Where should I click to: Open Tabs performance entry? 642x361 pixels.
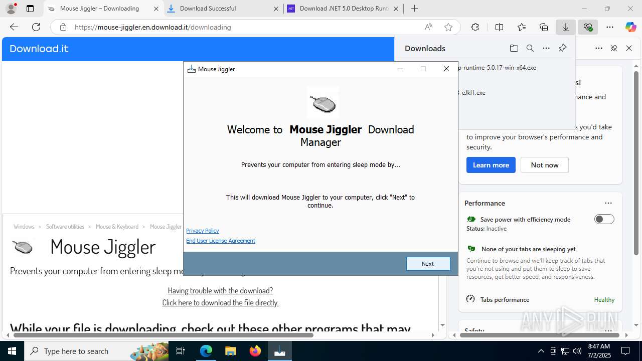tap(540, 299)
